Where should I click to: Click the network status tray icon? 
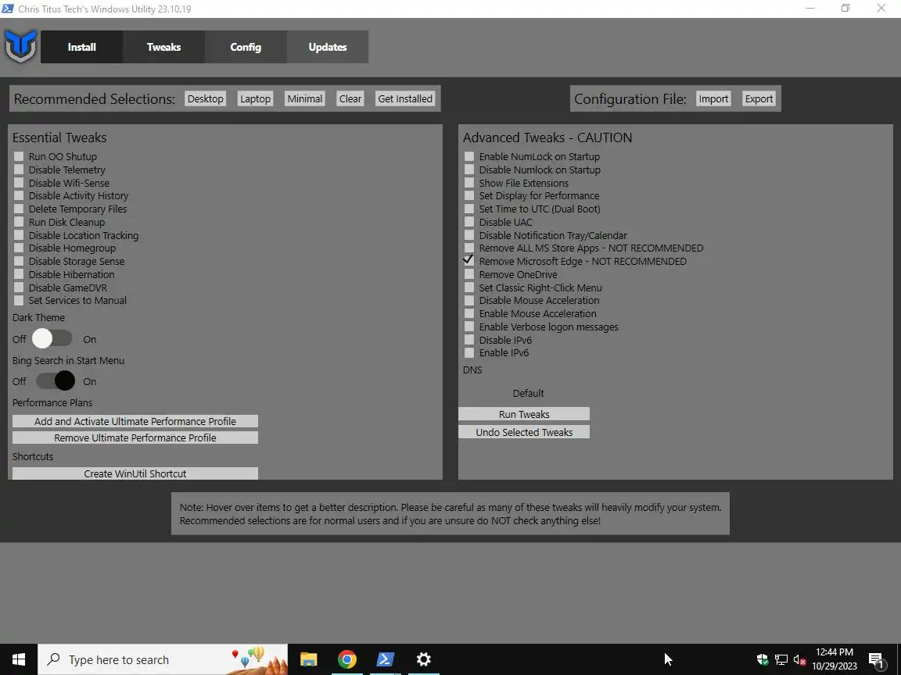(781, 659)
